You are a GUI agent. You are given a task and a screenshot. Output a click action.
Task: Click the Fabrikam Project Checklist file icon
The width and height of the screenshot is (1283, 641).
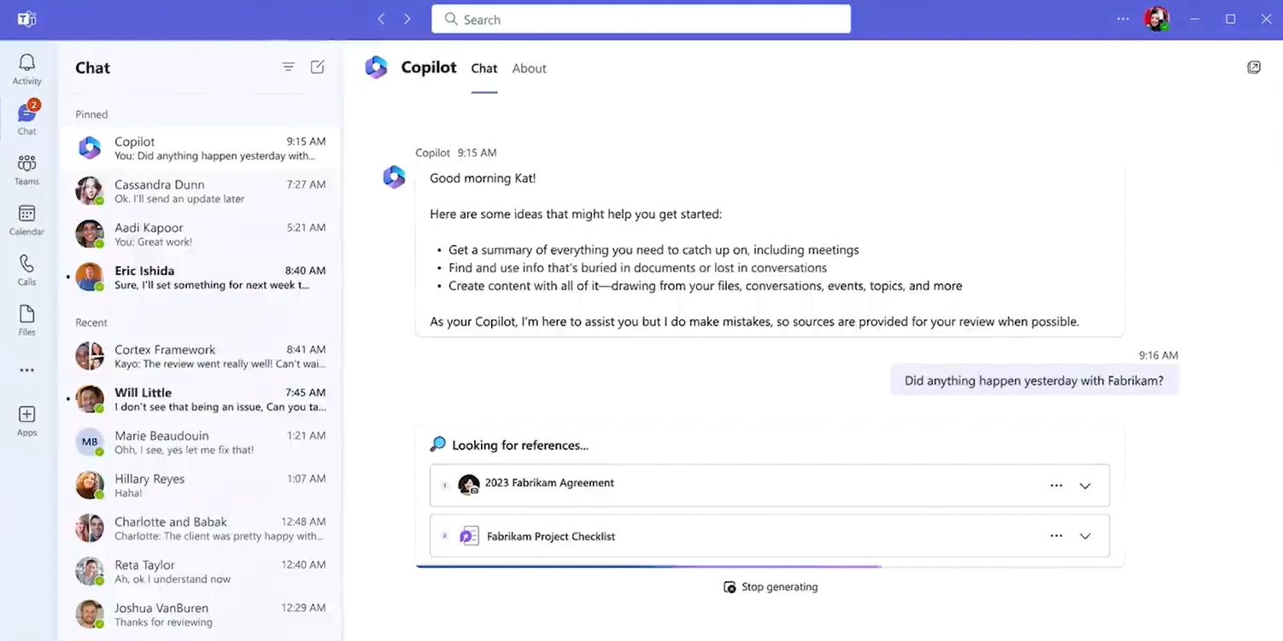pos(469,536)
